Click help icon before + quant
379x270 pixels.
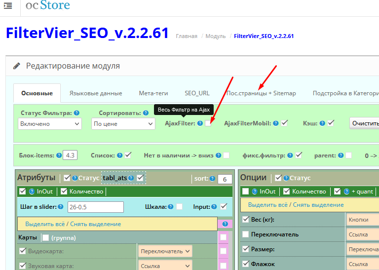[346, 192]
